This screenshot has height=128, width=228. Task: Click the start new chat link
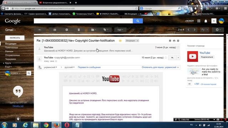(x=18, y=106)
